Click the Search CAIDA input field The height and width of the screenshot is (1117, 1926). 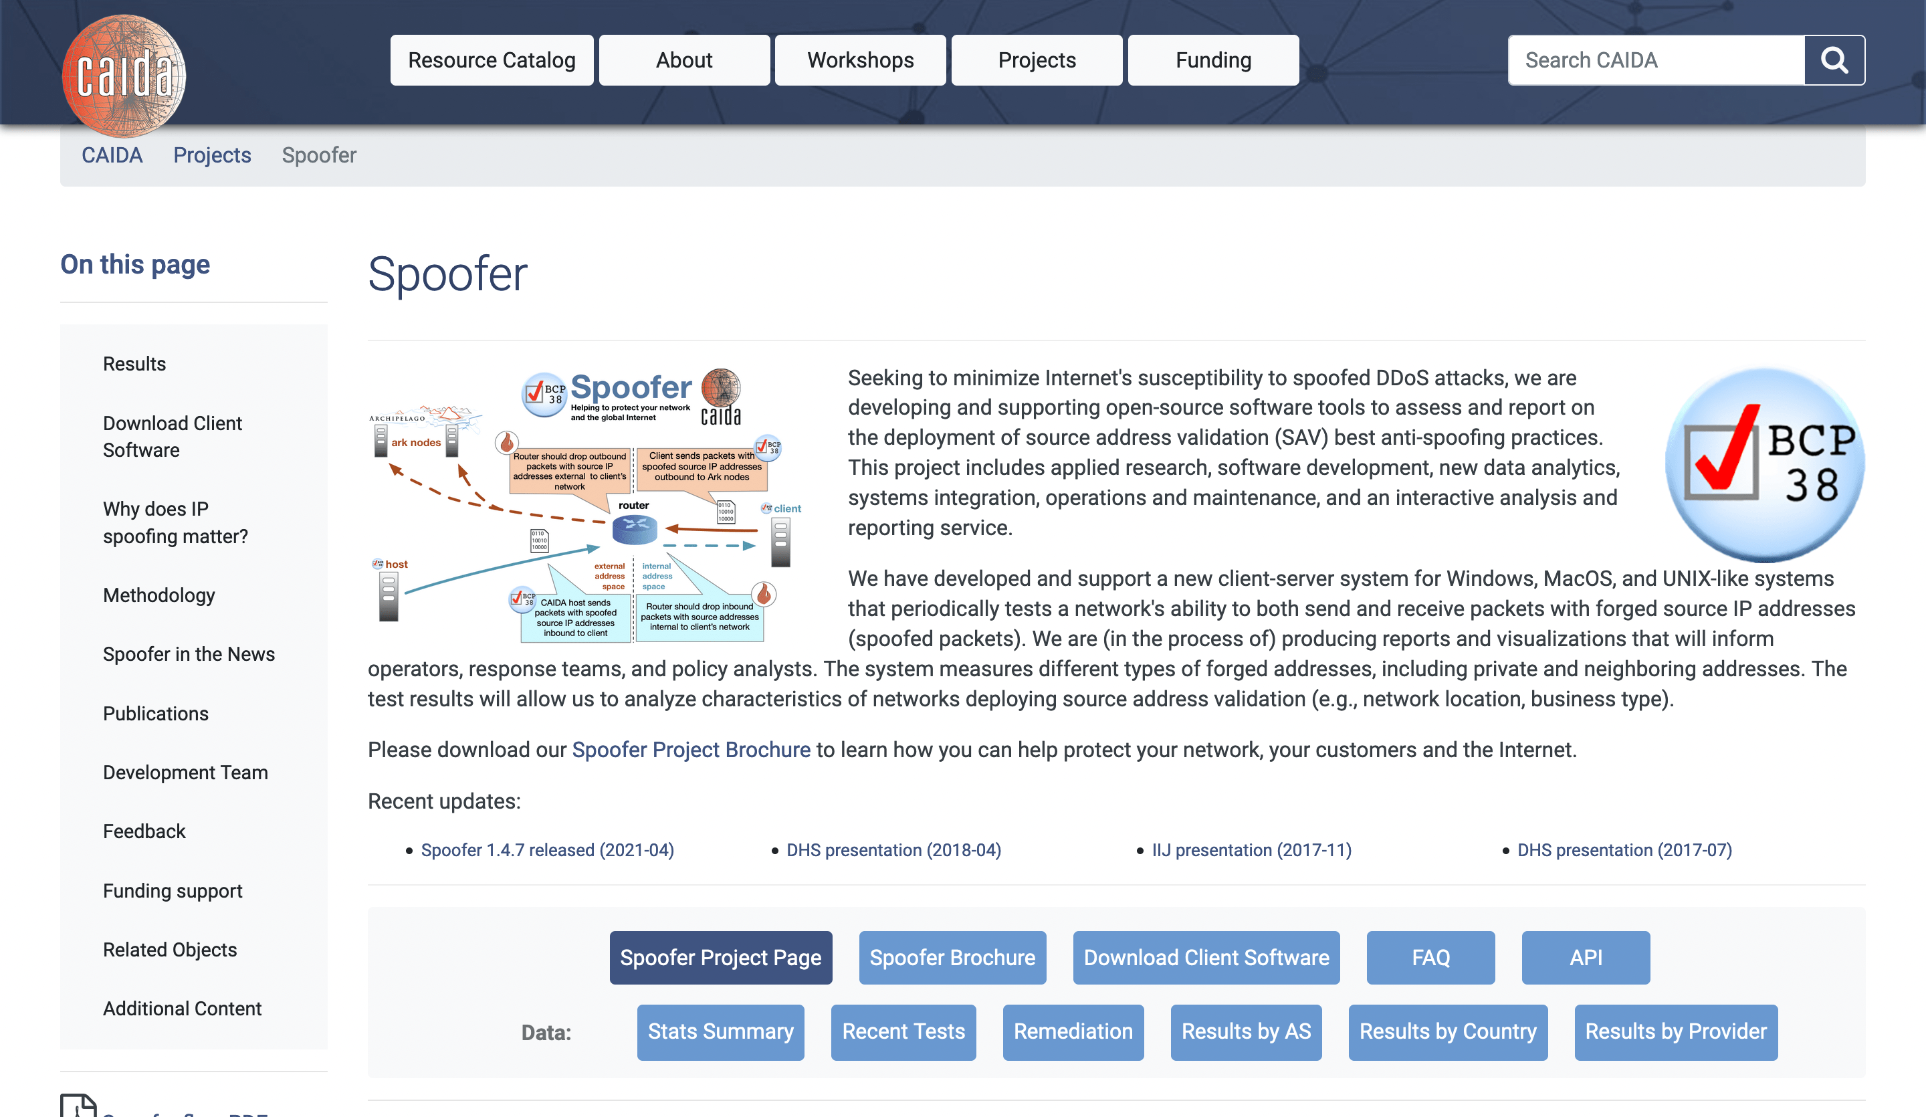click(x=1656, y=60)
